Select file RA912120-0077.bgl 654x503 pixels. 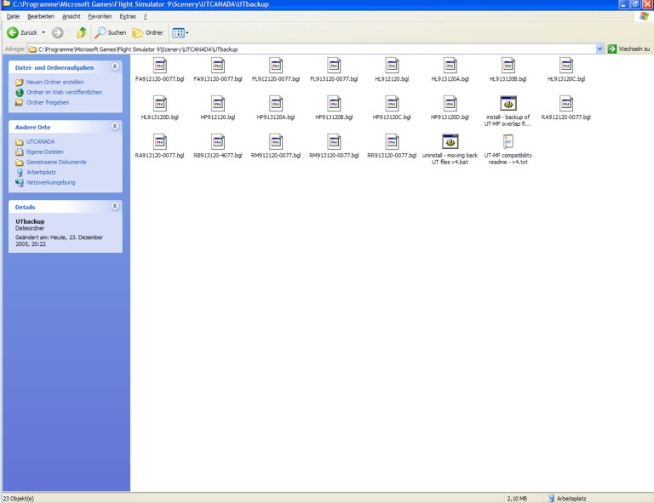point(566,108)
